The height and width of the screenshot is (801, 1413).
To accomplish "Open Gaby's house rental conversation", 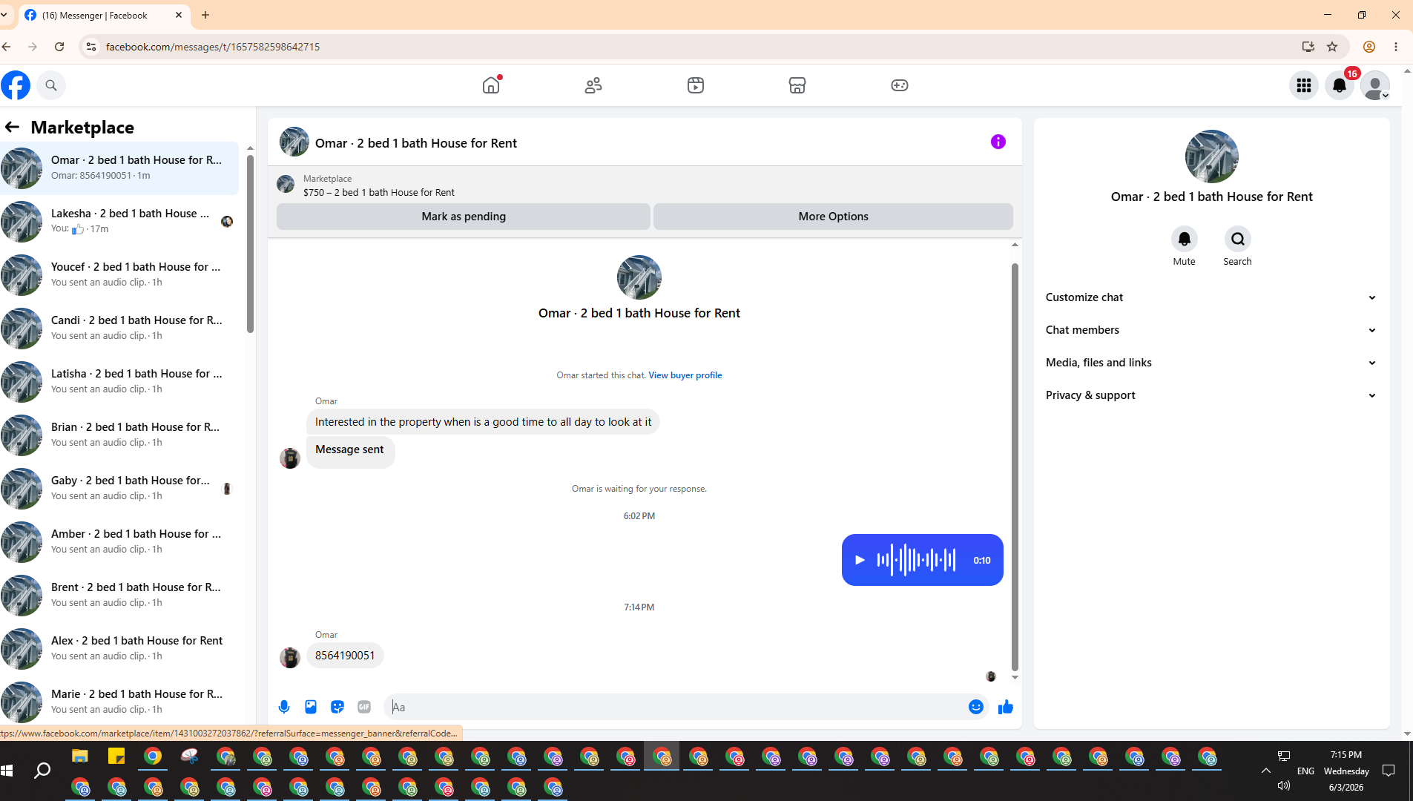I will pyautogui.click(x=119, y=488).
